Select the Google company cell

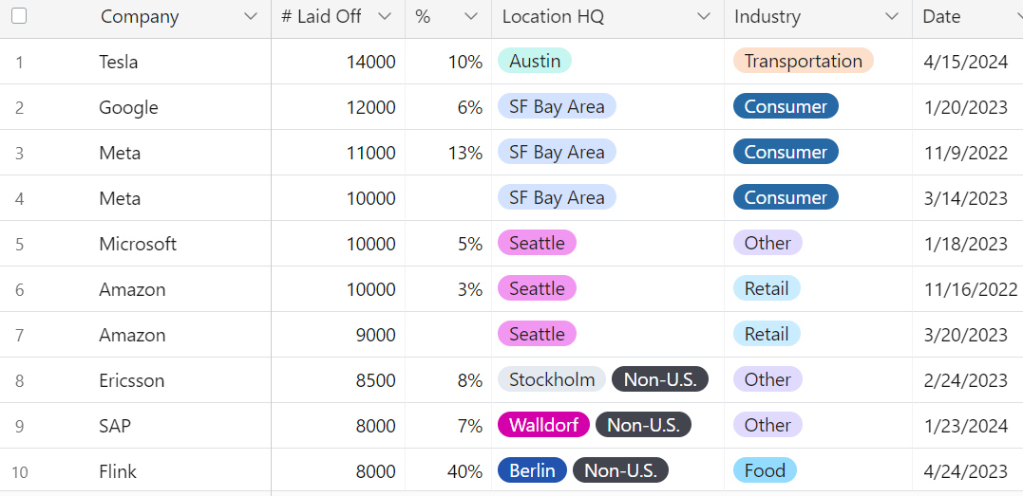coord(128,107)
